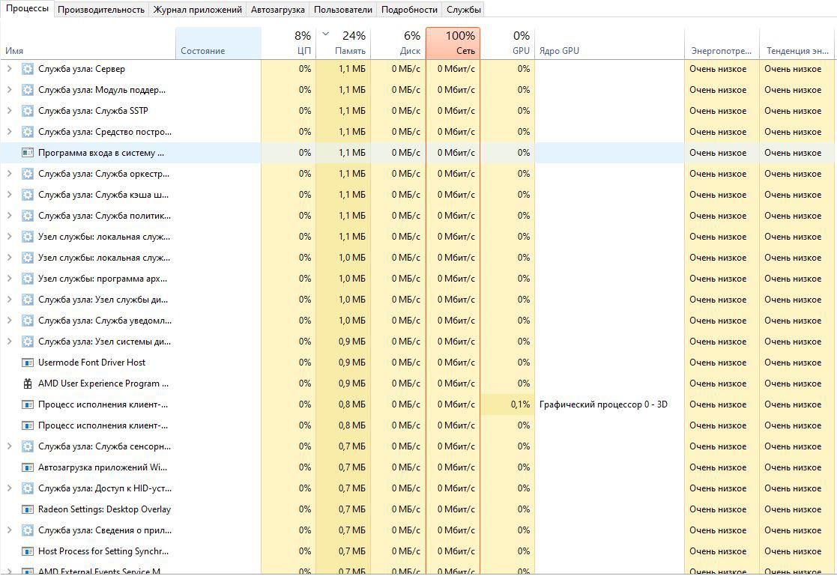Click the AMD User Experience Program icon
The image size is (837, 576).
28,384
